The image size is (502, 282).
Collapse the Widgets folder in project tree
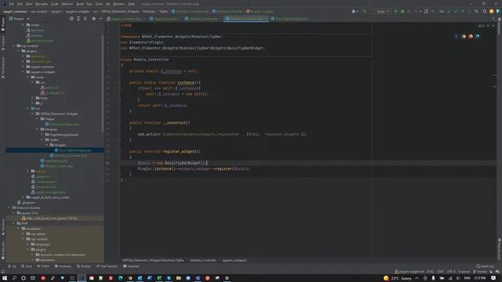(47, 145)
